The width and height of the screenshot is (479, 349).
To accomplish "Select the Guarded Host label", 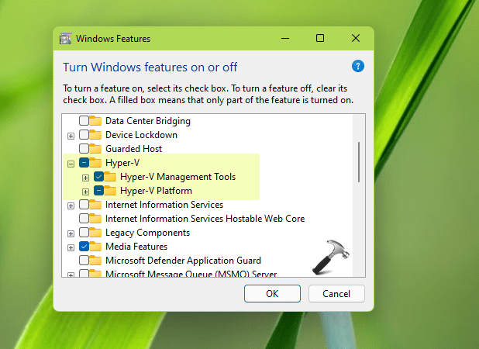I will point(134,149).
